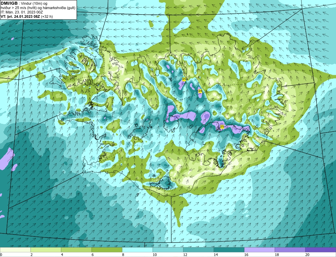This screenshot has height=257, width=336.
Task: Click the legend scale value 10
Action: click(x=155, y=255)
